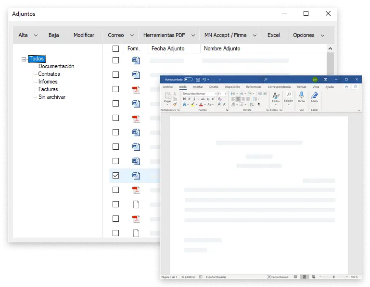Screen dimensions: 370x287
Task: Click the Modificar button
Action: coord(84,35)
